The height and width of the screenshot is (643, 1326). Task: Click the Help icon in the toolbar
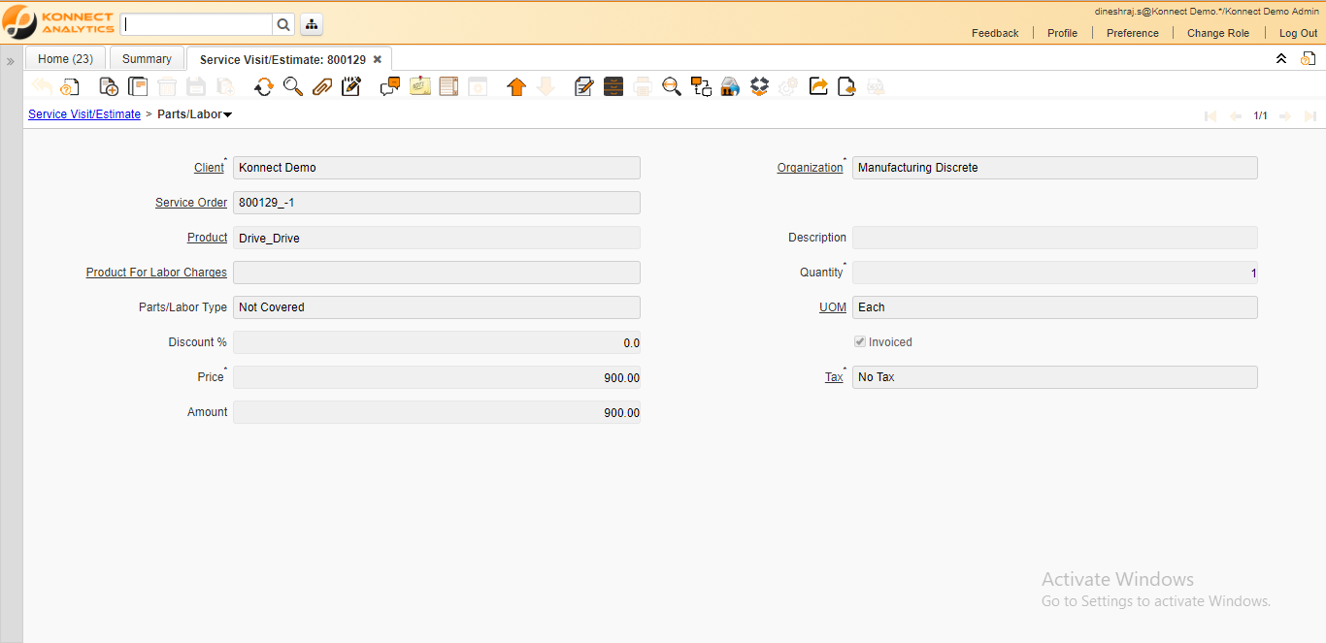(70, 87)
